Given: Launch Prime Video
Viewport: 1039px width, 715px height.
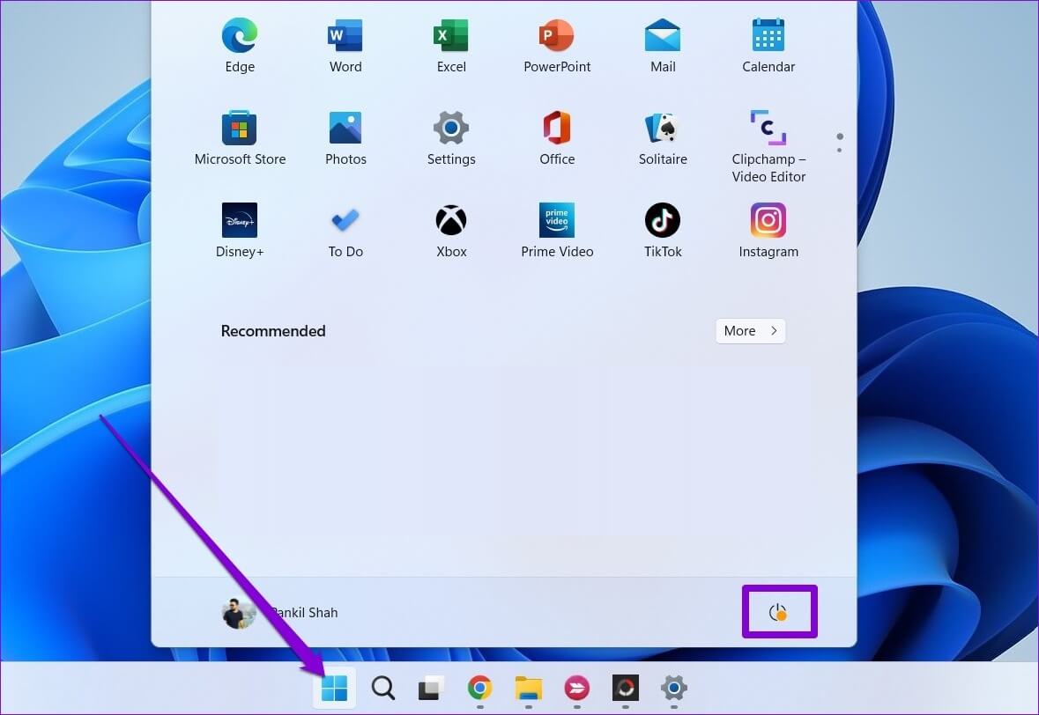Looking at the screenshot, I should click(x=557, y=231).
